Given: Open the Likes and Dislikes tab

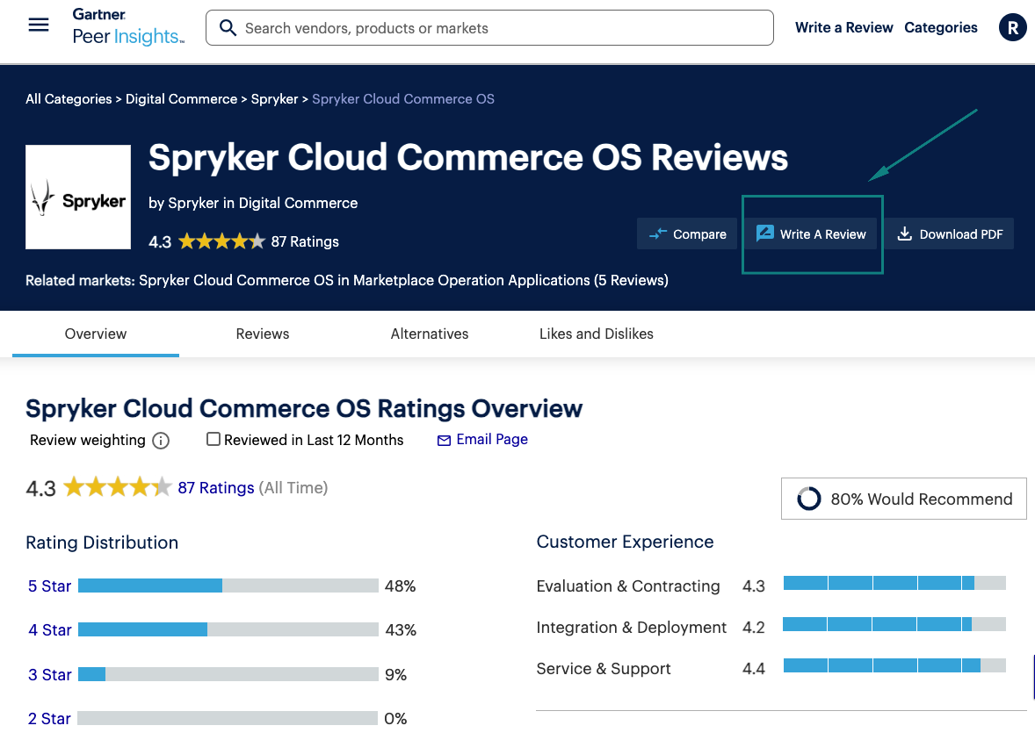Looking at the screenshot, I should tap(596, 334).
